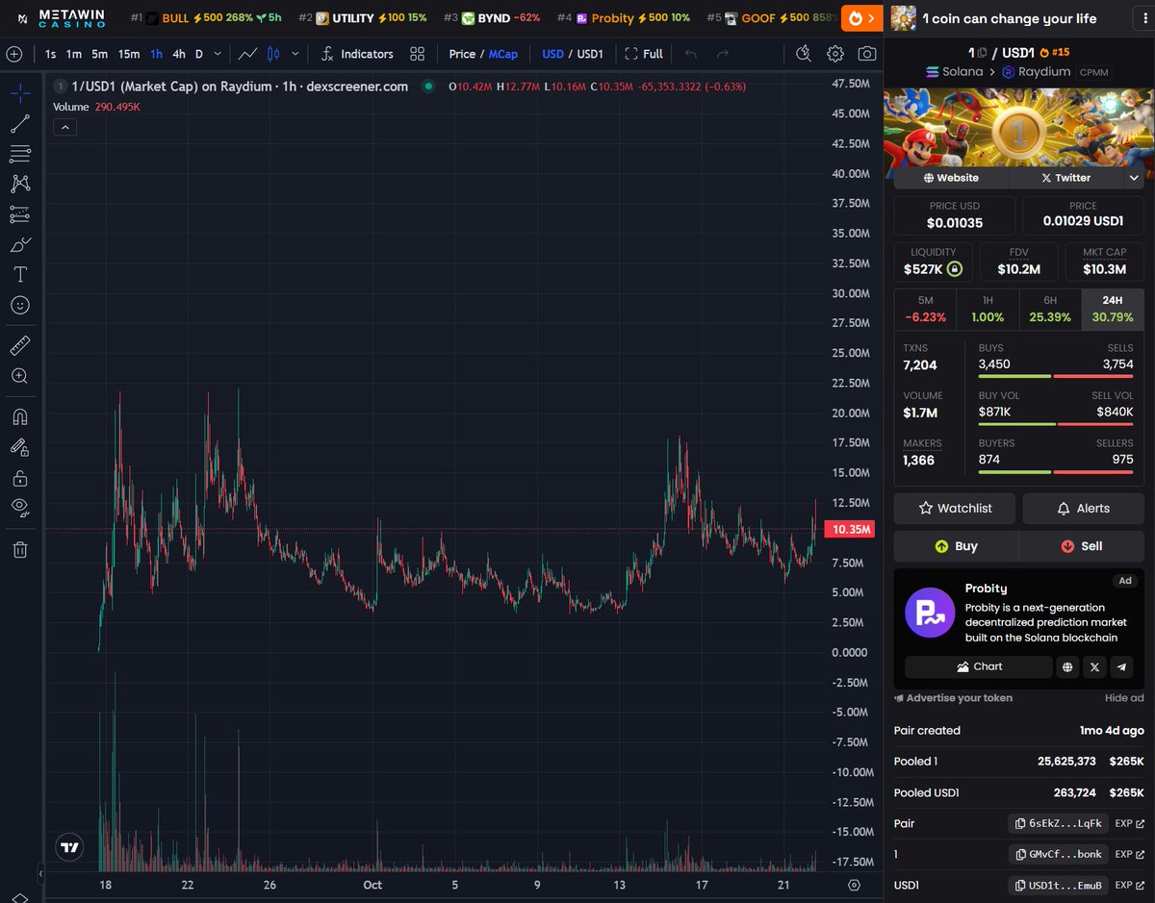Switch stats to the 6H tab
The width and height of the screenshot is (1155, 903).
(1050, 309)
